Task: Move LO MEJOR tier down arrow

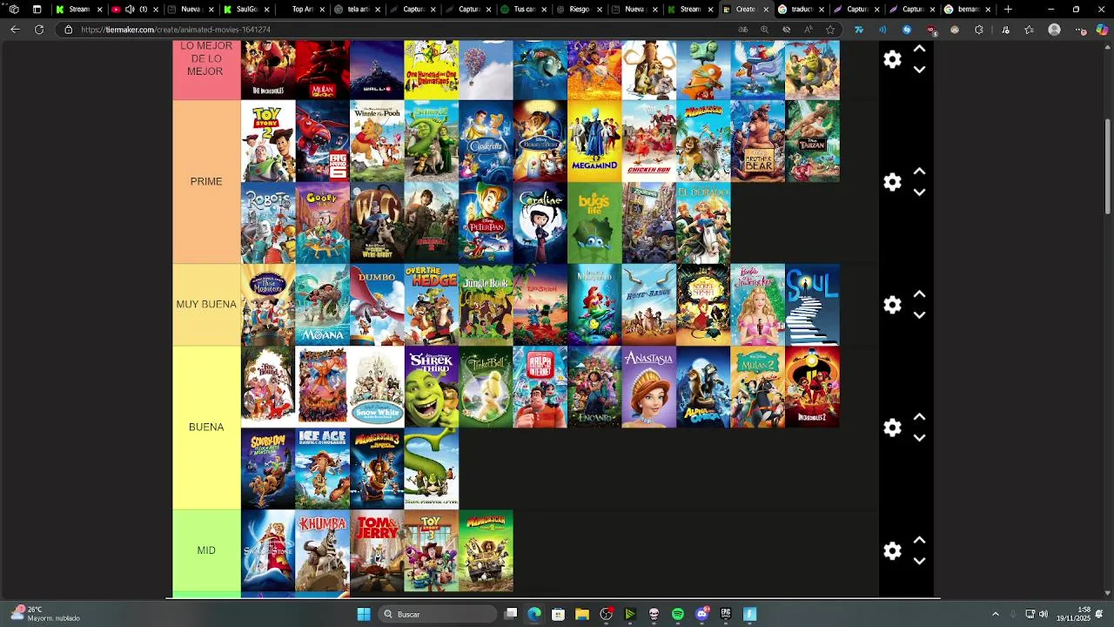Action: point(919,70)
